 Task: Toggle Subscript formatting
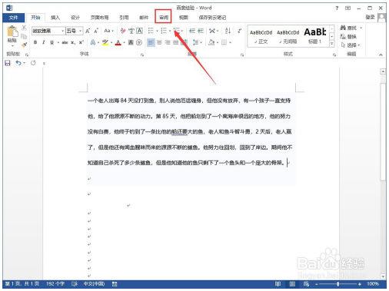(x=73, y=42)
